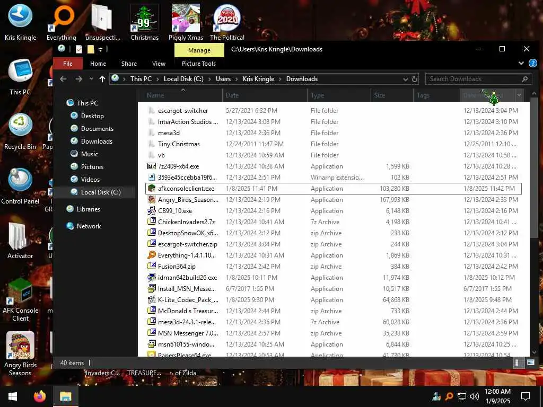Open address bar history dropdown
Screen dimensions: 543x407
coord(406,79)
